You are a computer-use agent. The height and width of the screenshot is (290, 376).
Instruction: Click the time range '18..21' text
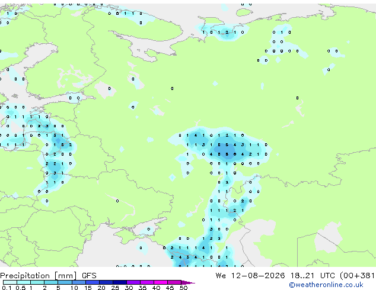click(x=302, y=276)
